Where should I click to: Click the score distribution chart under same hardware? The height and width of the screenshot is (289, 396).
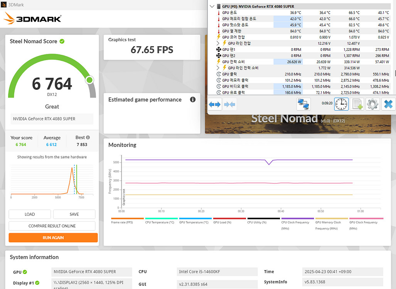(x=52, y=180)
